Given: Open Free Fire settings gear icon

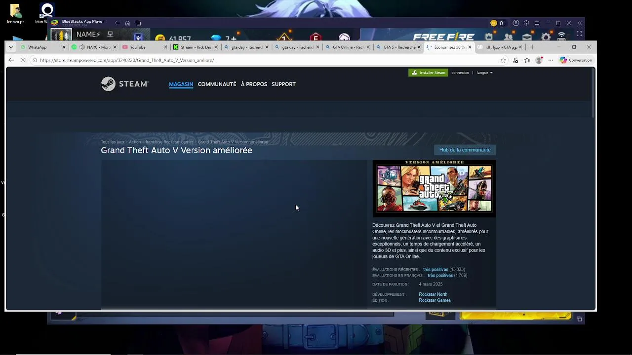Looking at the screenshot, I should point(546,37).
